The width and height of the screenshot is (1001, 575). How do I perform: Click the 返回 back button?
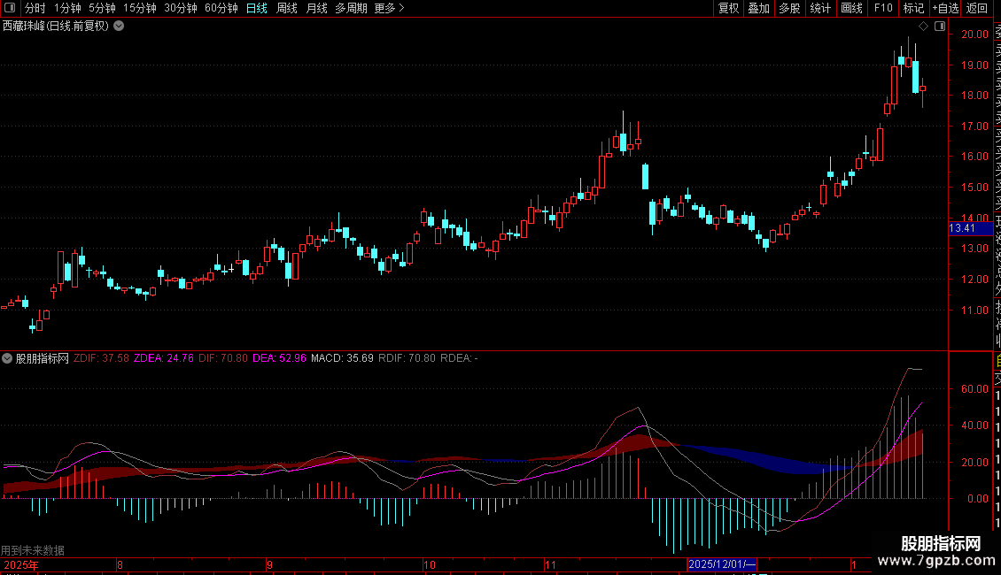pyautogui.click(x=977, y=8)
